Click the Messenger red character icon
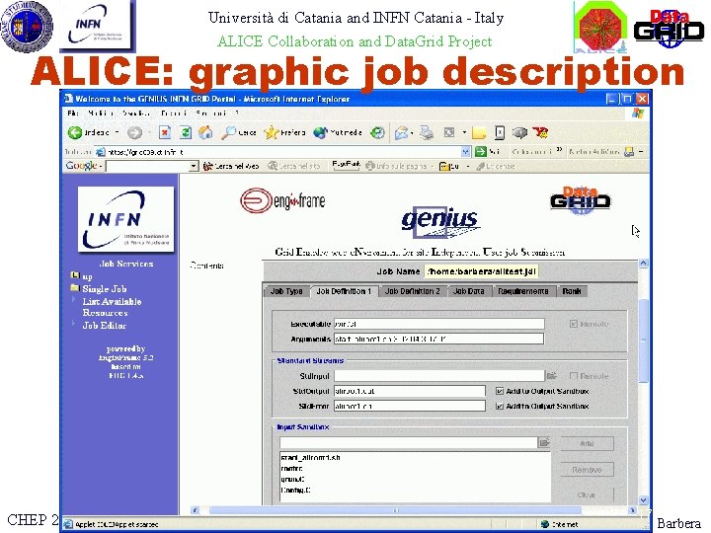 [x=540, y=132]
